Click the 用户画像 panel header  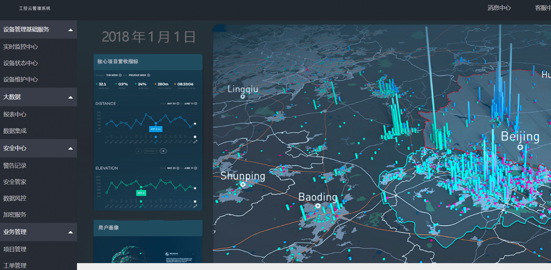click(148, 228)
